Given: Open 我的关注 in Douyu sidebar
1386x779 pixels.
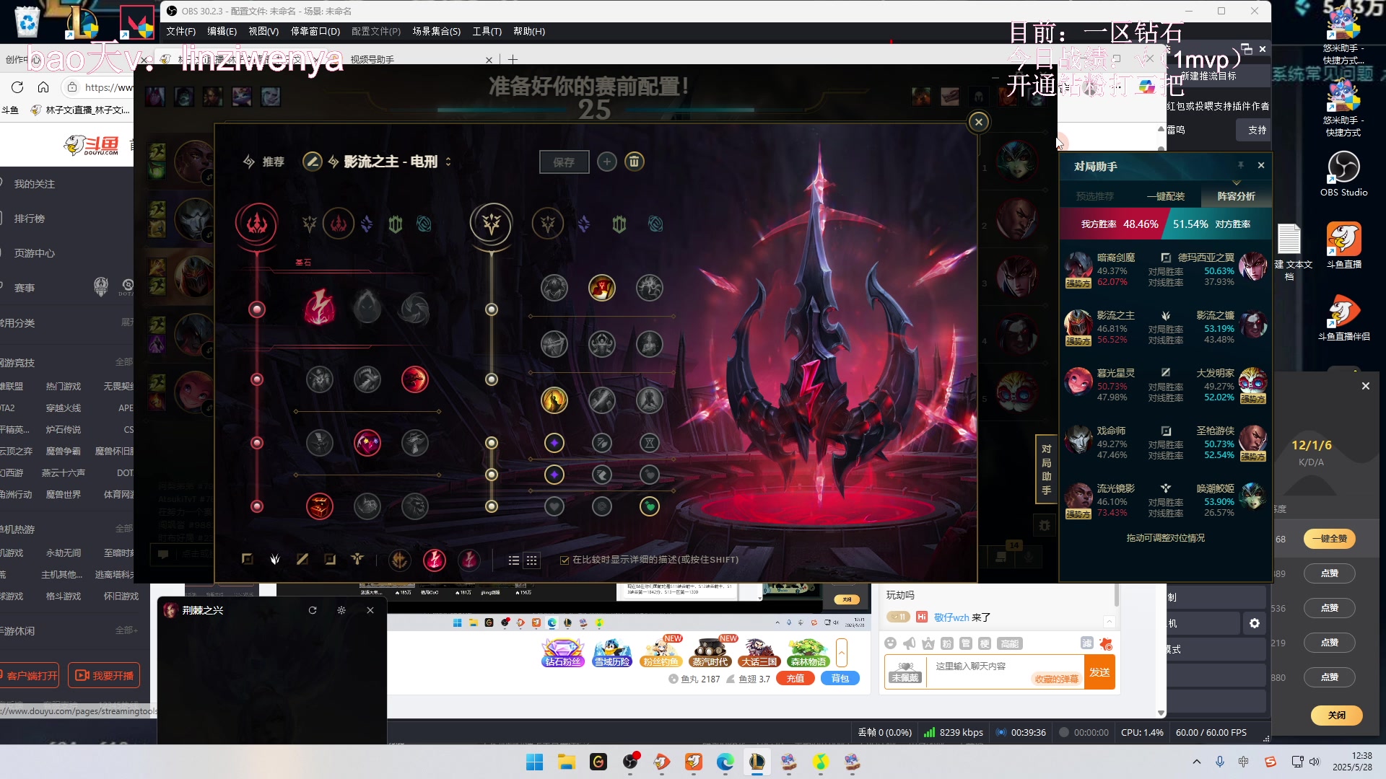Looking at the screenshot, I should [35, 184].
